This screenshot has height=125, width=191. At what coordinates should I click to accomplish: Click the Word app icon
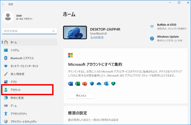tap(70, 84)
